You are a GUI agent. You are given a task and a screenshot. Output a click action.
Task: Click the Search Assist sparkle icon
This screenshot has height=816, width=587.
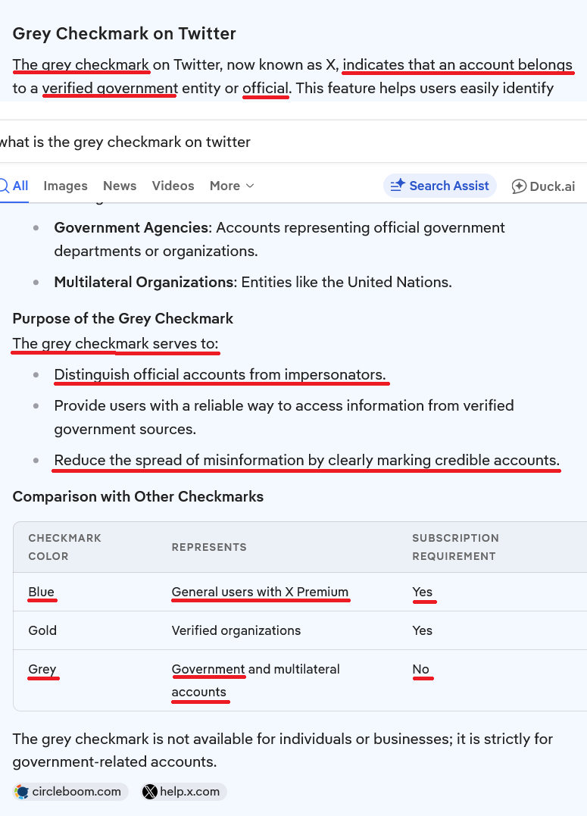[398, 186]
